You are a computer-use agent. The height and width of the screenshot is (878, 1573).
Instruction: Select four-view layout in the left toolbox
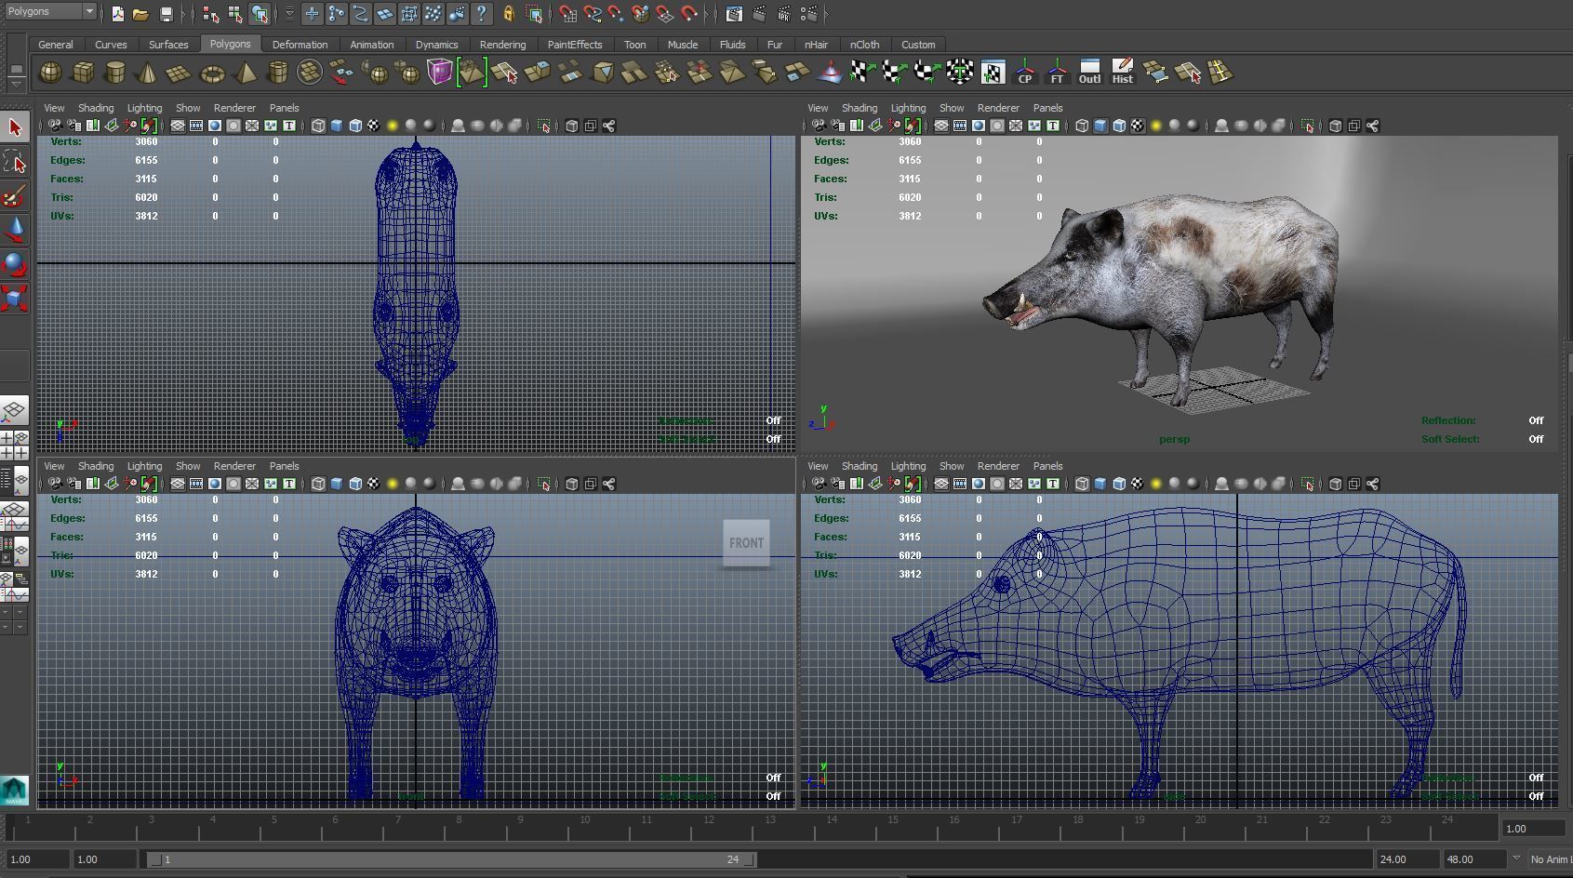14,445
